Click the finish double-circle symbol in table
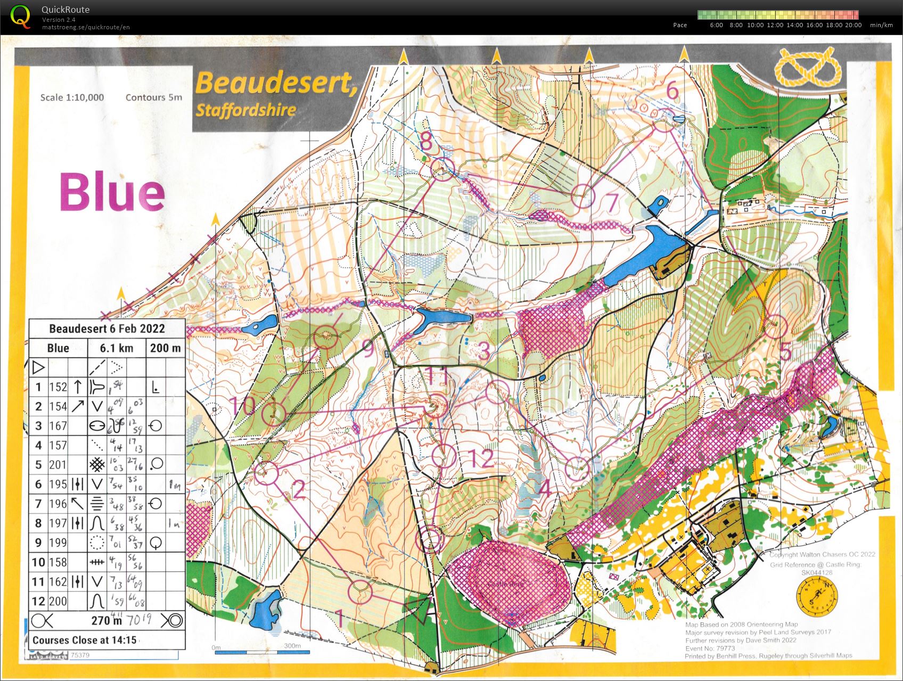This screenshot has width=903, height=681. pyautogui.click(x=173, y=620)
